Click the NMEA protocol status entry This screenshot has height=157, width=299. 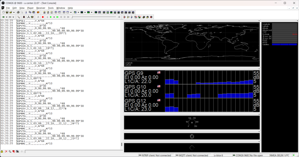pyautogui.click(x=273, y=155)
